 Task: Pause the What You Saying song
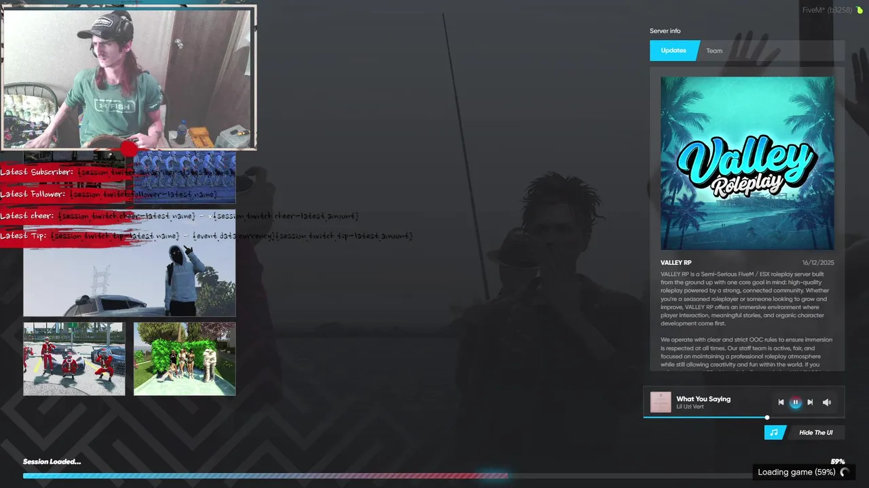(796, 402)
